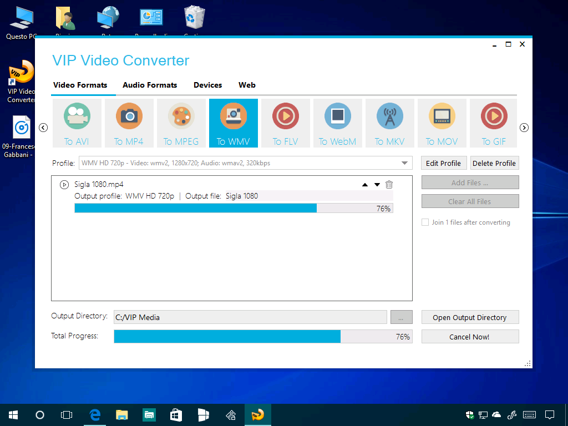Toggle Join files after converting checkbox
Image resolution: width=568 pixels, height=426 pixels.
pos(425,222)
